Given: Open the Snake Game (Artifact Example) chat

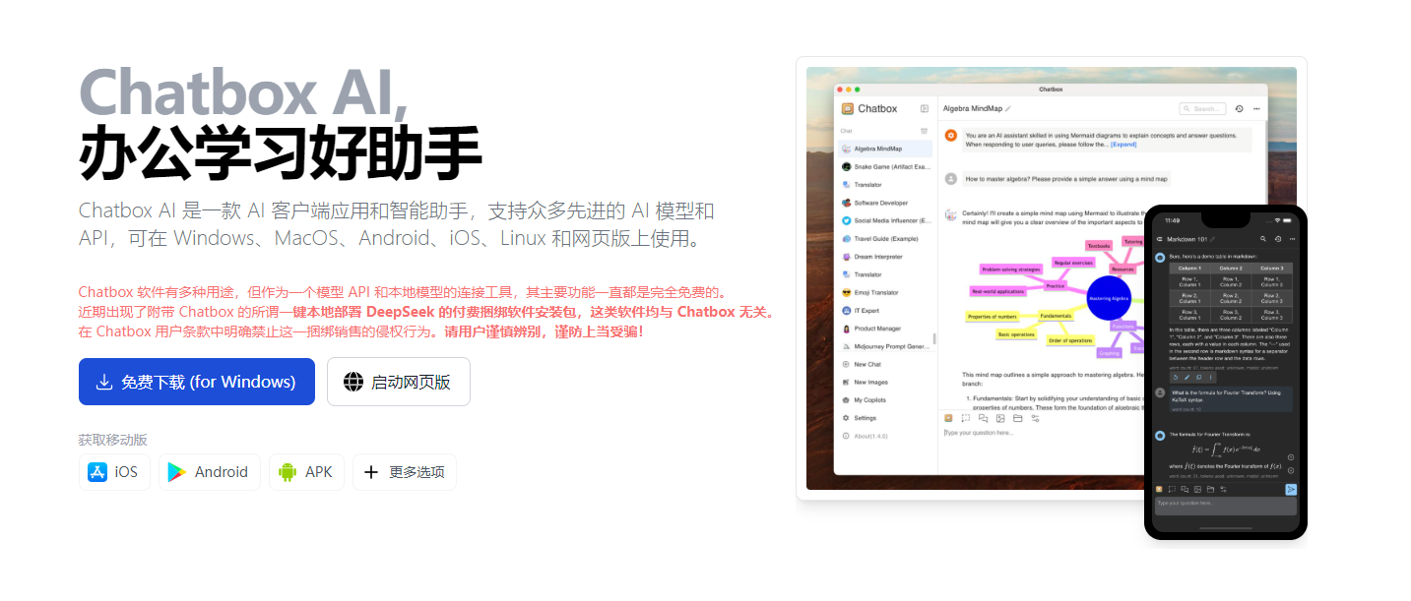Looking at the screenshot, I should coord(885,167).
